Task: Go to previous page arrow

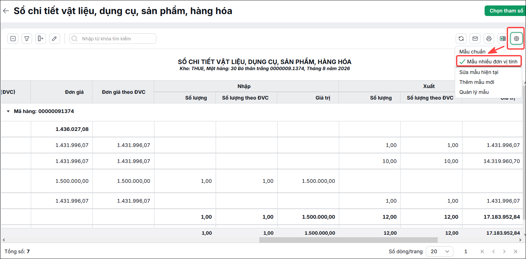Action: click(x=494, y=252)
